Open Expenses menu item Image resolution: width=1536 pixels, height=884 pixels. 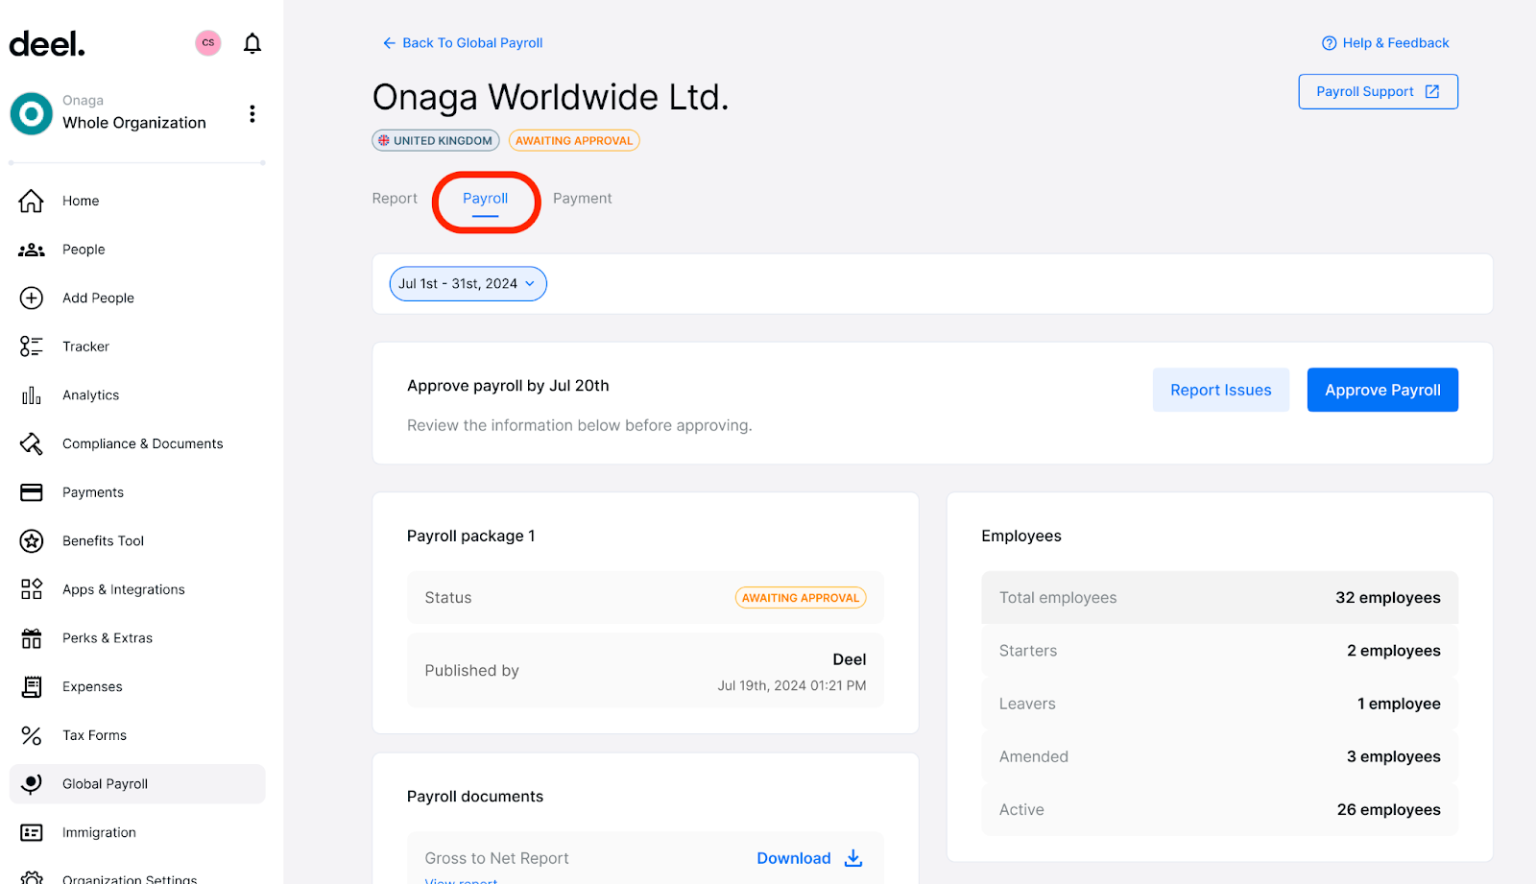click(137, 686)
